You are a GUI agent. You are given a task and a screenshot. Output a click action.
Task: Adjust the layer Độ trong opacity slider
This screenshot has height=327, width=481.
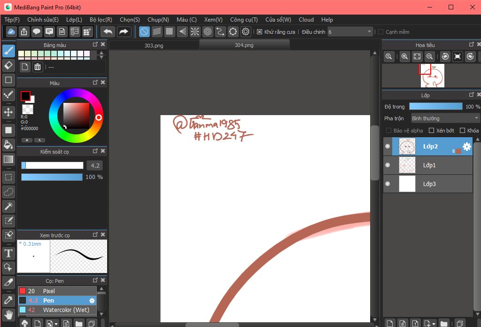point(435,107)
